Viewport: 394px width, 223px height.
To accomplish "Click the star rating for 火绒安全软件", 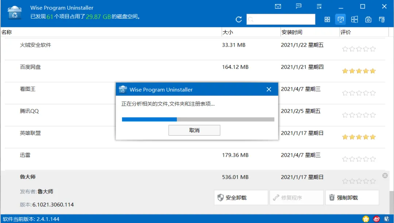I will pos(359,49).
